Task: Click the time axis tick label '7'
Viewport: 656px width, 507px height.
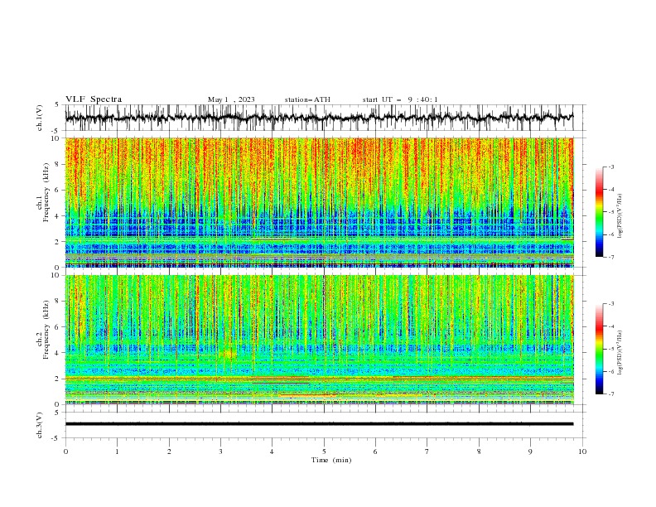Action: (427, 451)
